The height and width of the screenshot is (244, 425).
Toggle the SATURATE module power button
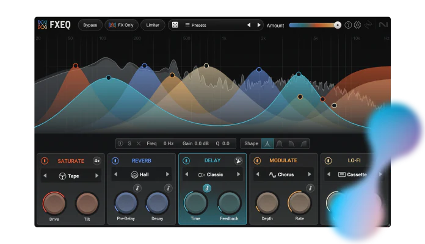pyautogui.click(x=45, y=161)
